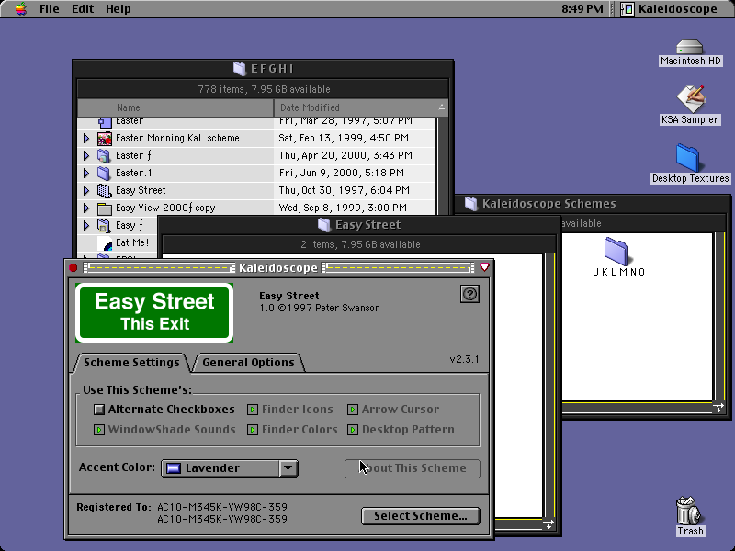
Task: Expand the Easter.1 disclosure triangle
Action: pos(86,173)
